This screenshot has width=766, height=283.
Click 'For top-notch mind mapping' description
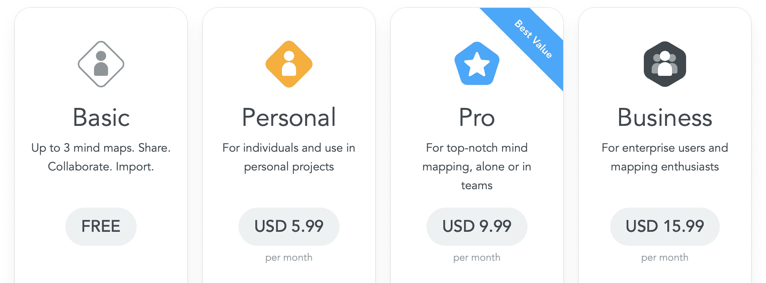pyautogui.click(x=477, y=167)
